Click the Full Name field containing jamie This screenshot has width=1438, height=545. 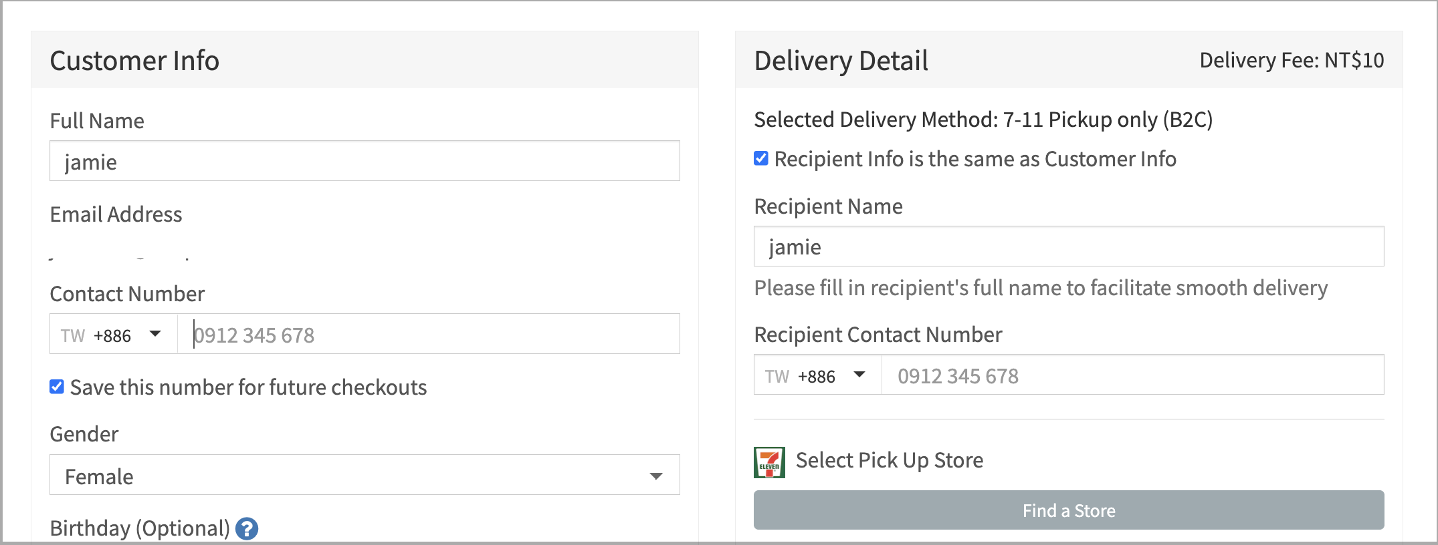[365, 161]
